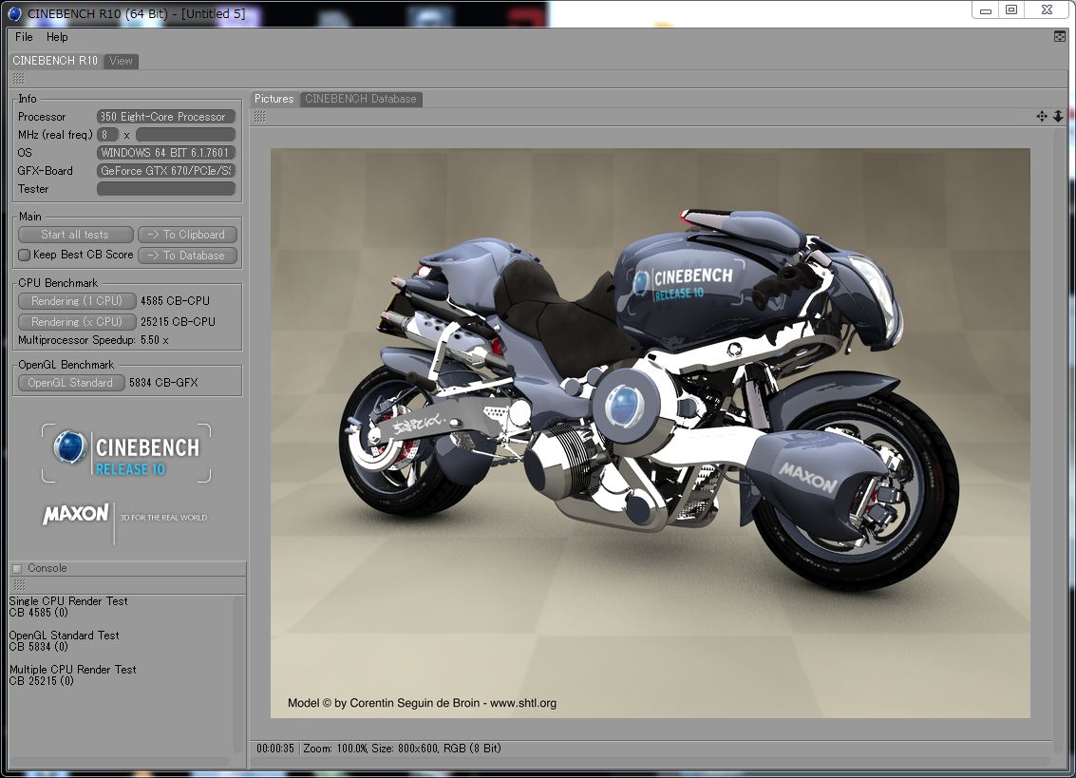Click the CB 4585 (0) console line
1076x778 pixels.
[38, 613]
